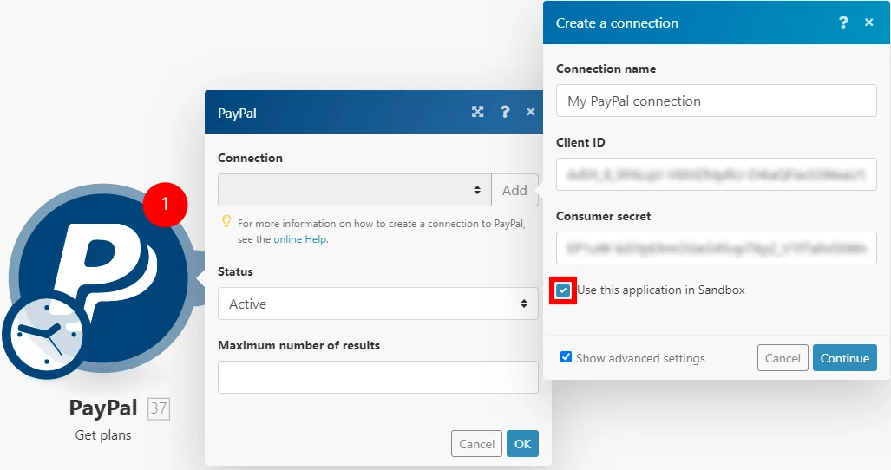Open help in the PayPal dialog header
Screen dimensions: 891x470
505,112
